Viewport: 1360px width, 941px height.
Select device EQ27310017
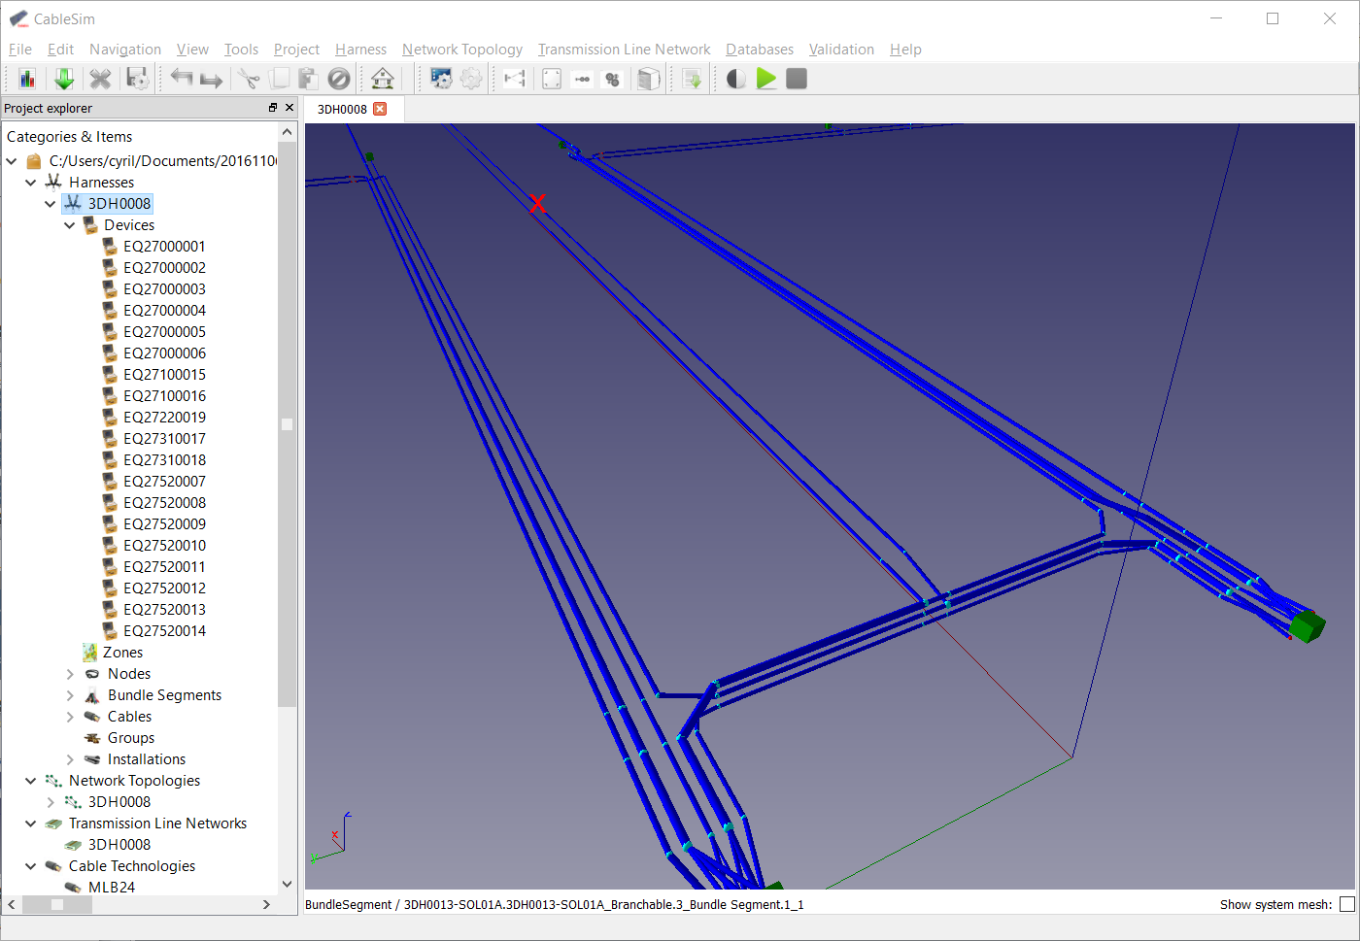(x=164, y=439)
